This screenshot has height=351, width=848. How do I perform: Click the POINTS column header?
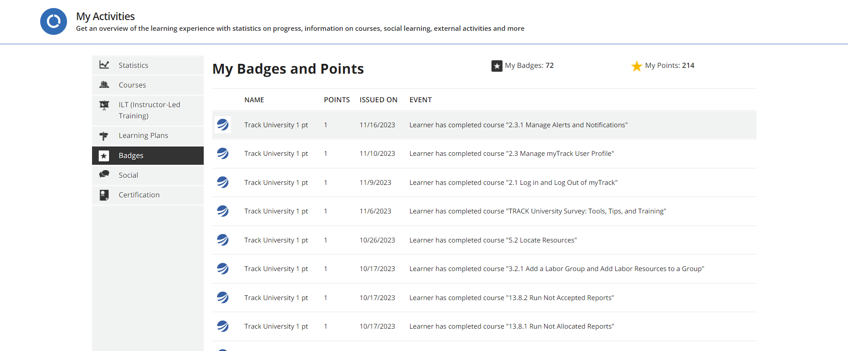(337, 100)
